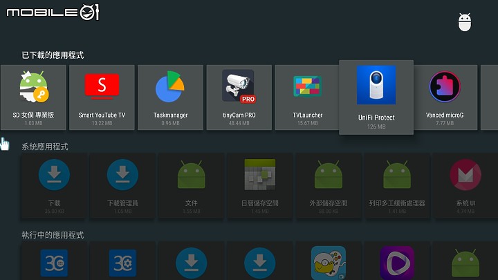Click the 15.67 MB size under TVLauncher
The image size is (498, 280).
click(x=307, y=123)
